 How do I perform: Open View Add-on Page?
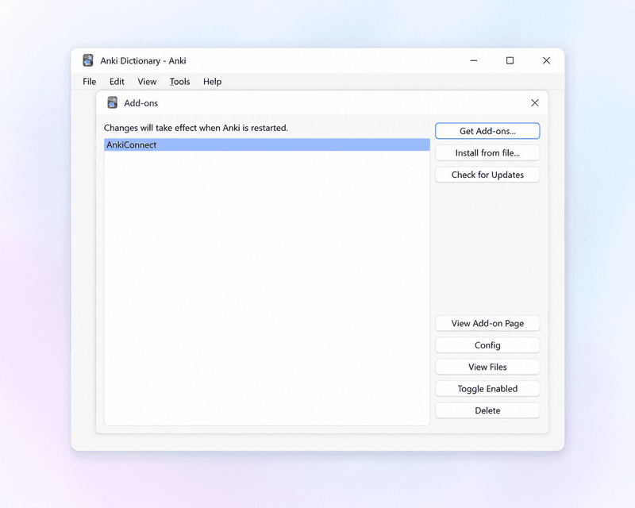point(487,323)
